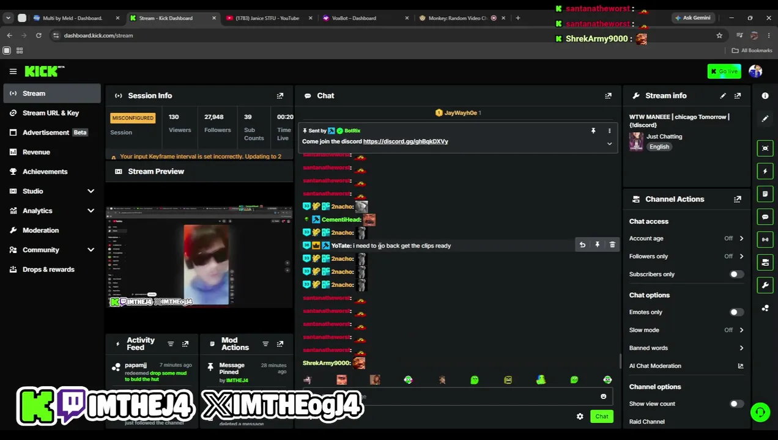778x440 pixels.
Task: Pop out the Channel Actions panel
Action: pos(738,199)
